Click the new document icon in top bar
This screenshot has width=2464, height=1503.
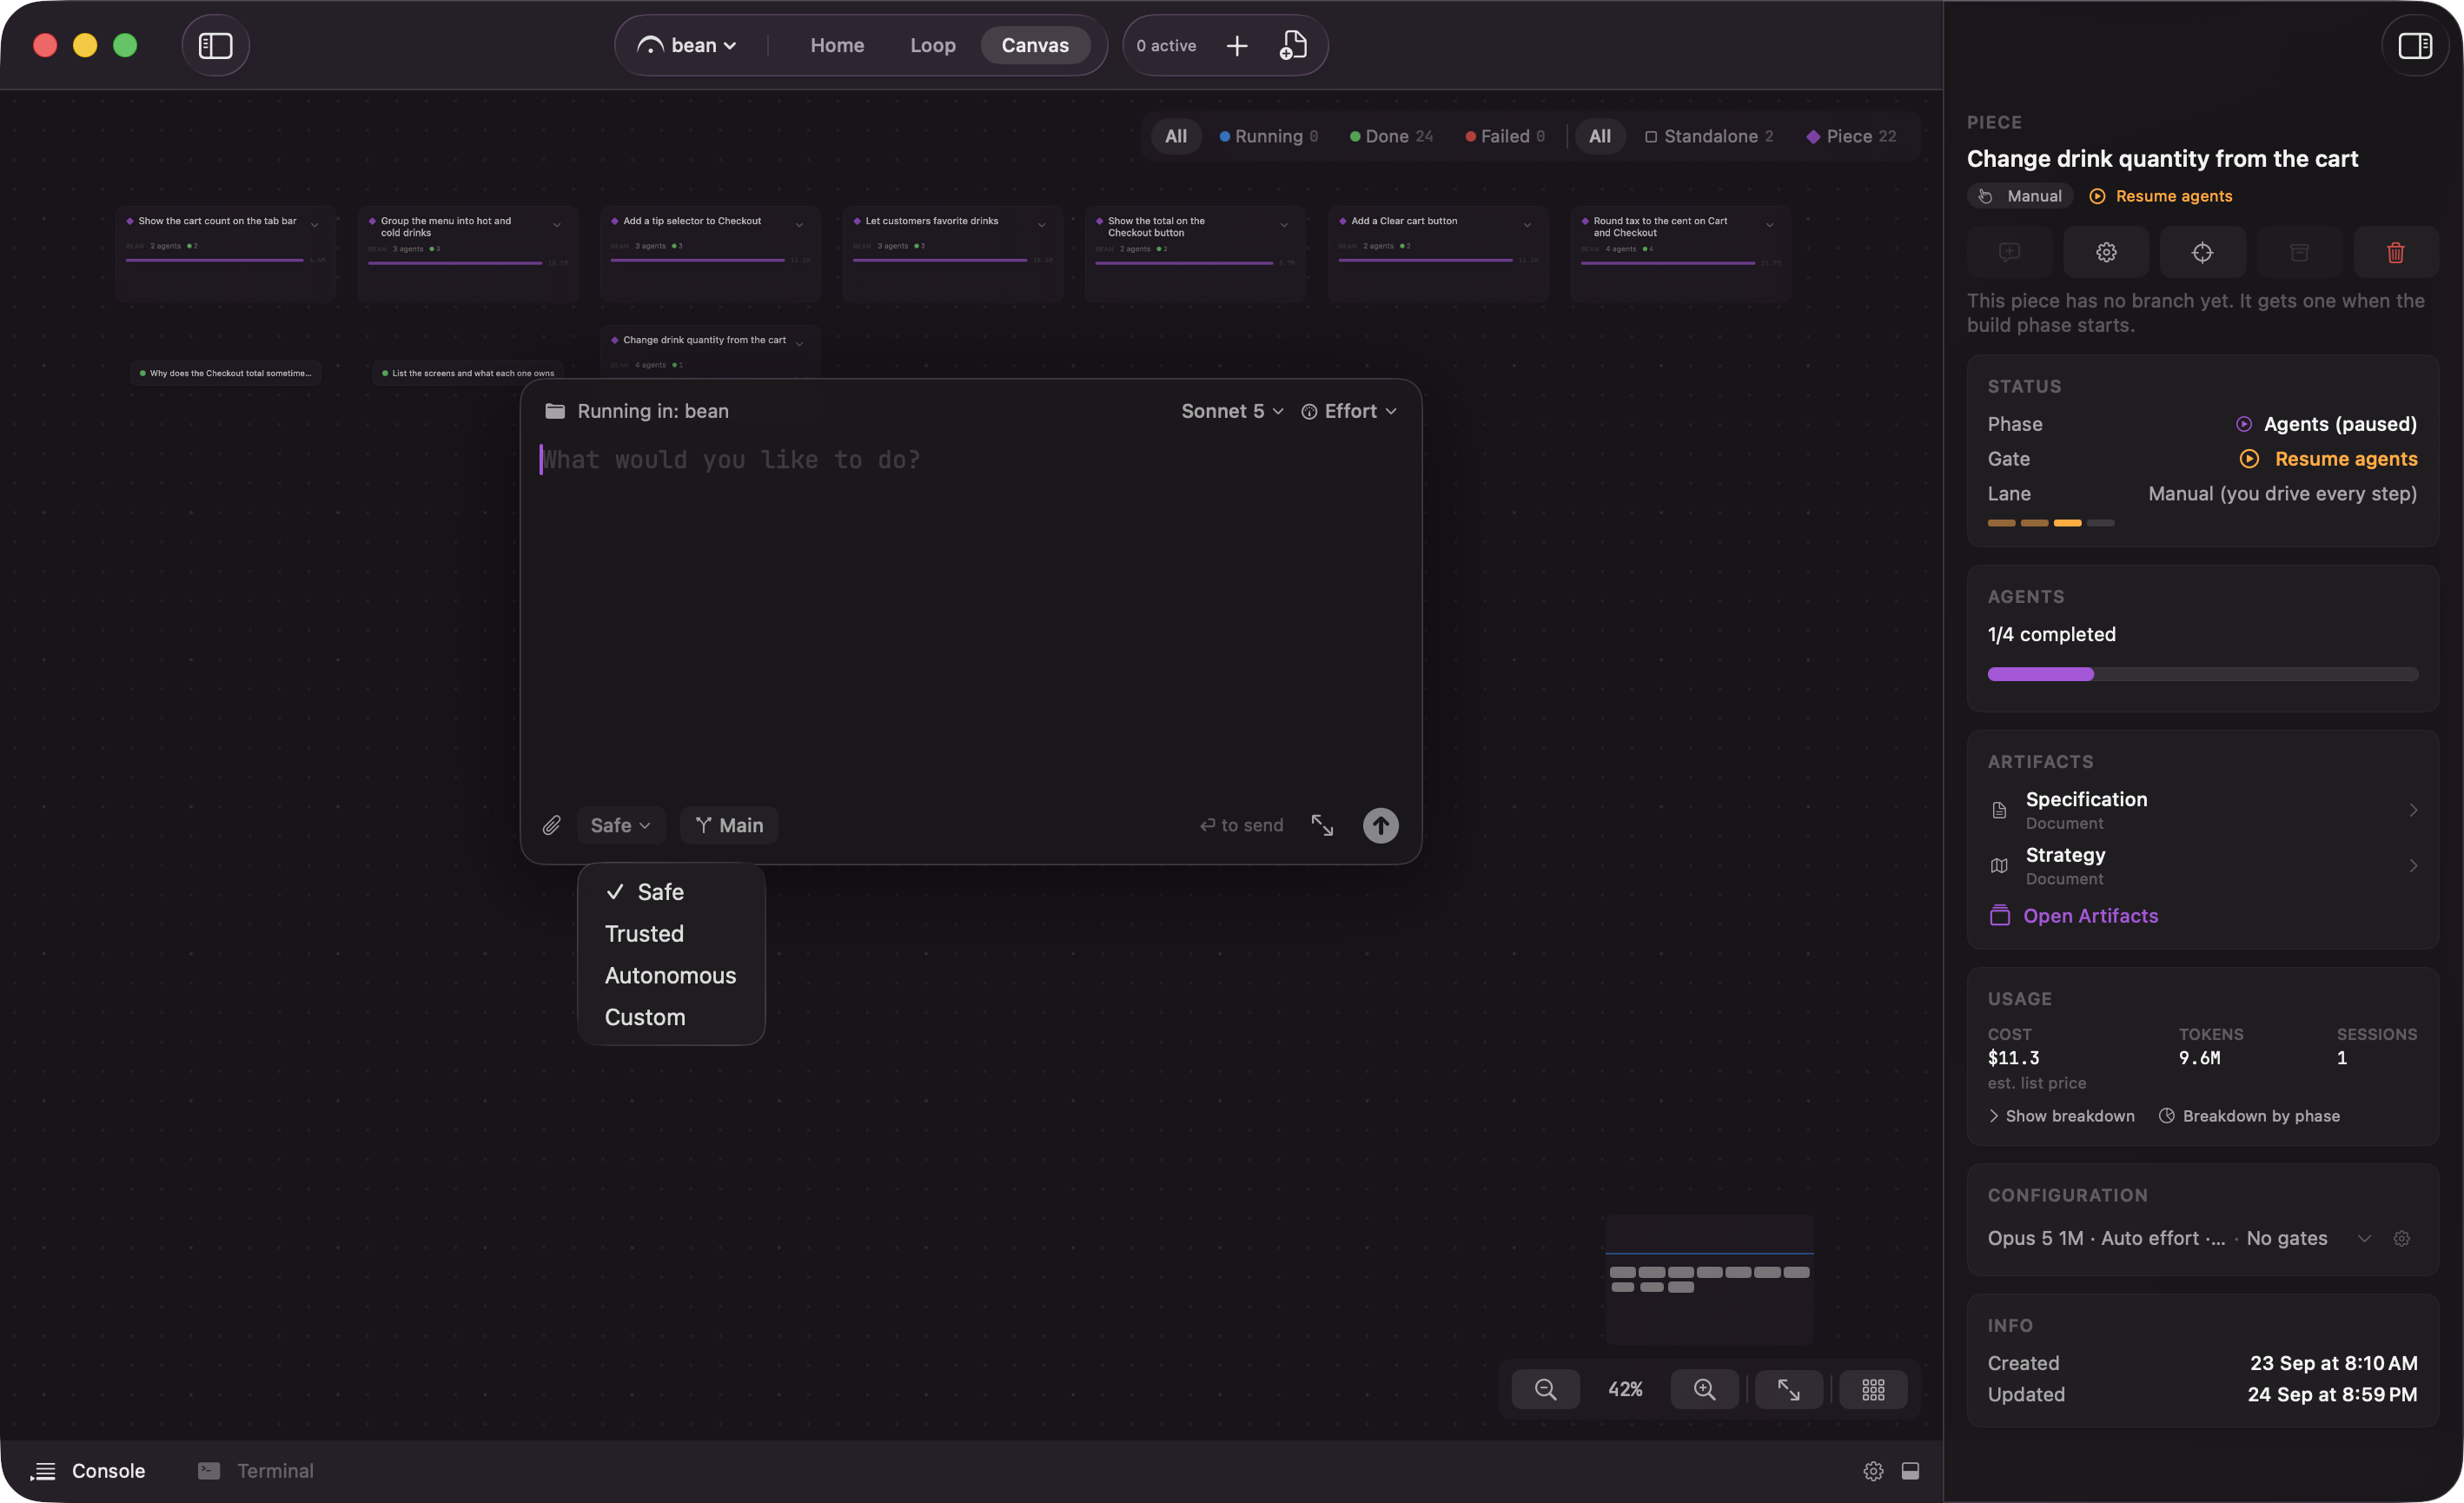click(x=1293, y=45)
